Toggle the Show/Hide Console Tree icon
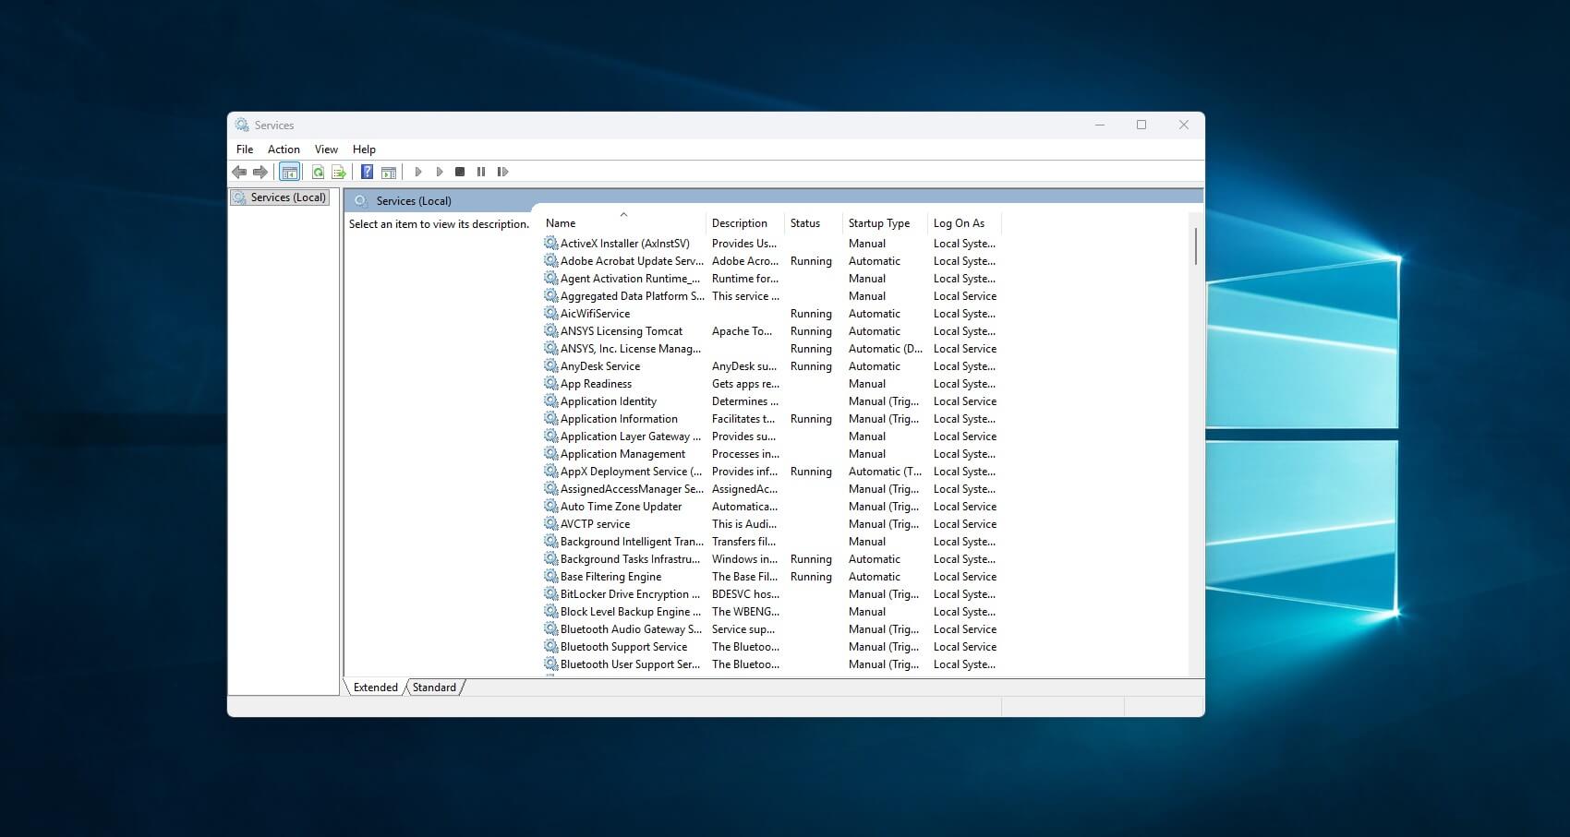The height and width of the screenshot is (837, 1570). point(289,172)
